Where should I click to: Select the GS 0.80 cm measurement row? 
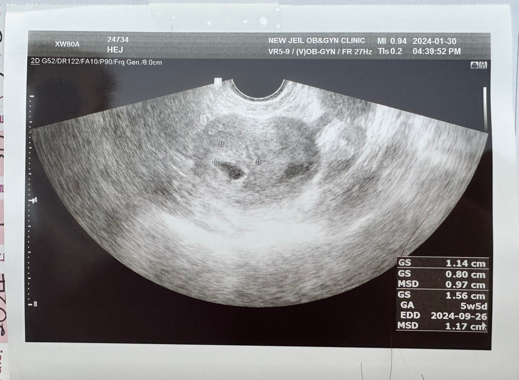442,274
